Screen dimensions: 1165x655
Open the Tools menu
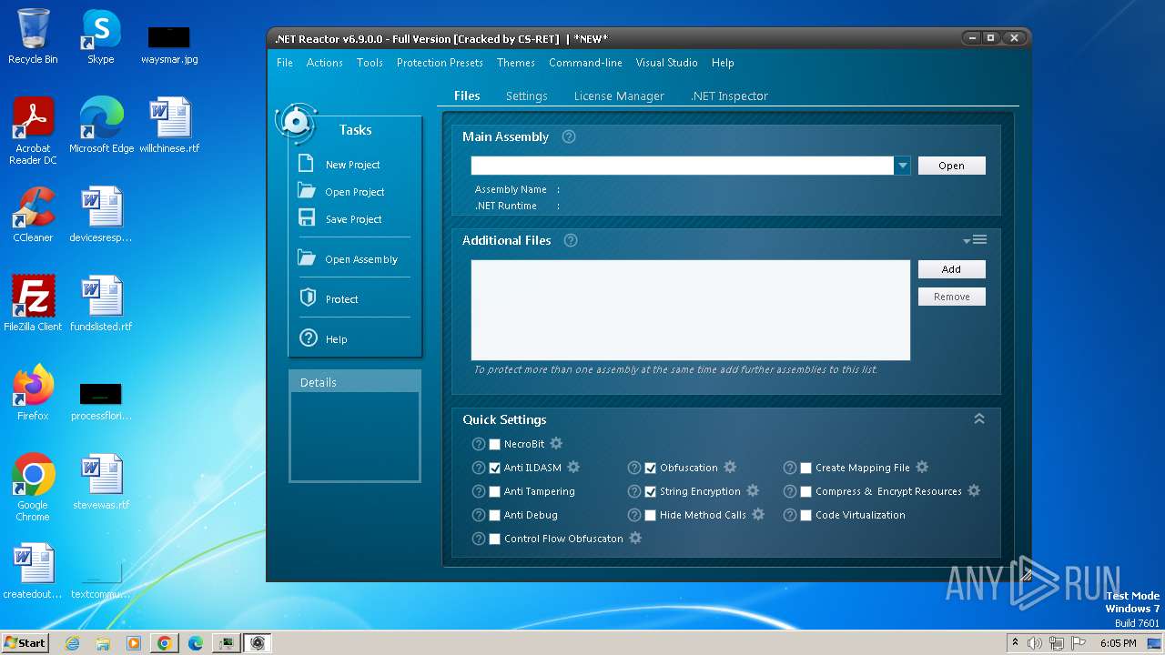pyautogui.click(x=370, y=63)
